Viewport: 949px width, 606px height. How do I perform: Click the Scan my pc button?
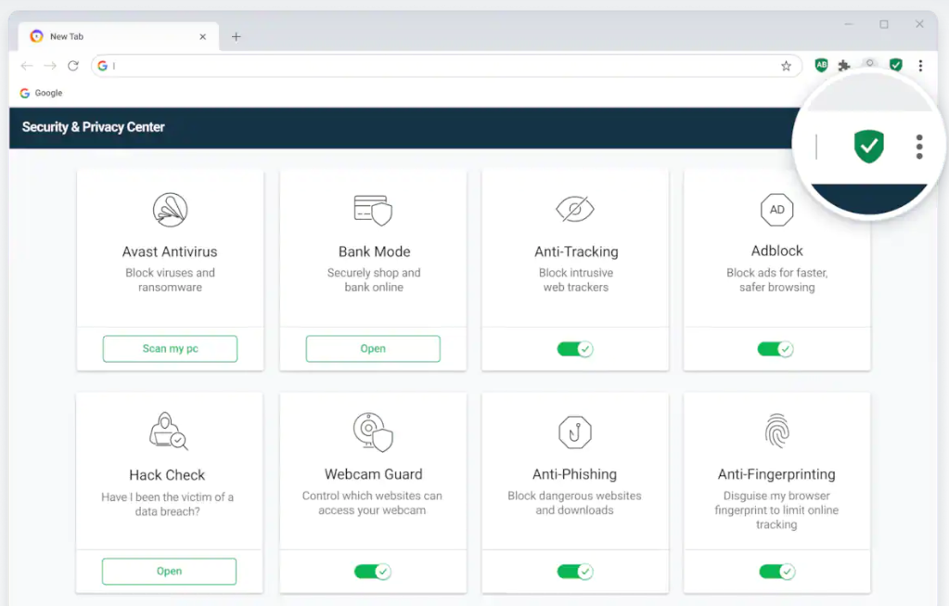coord(170,349)
